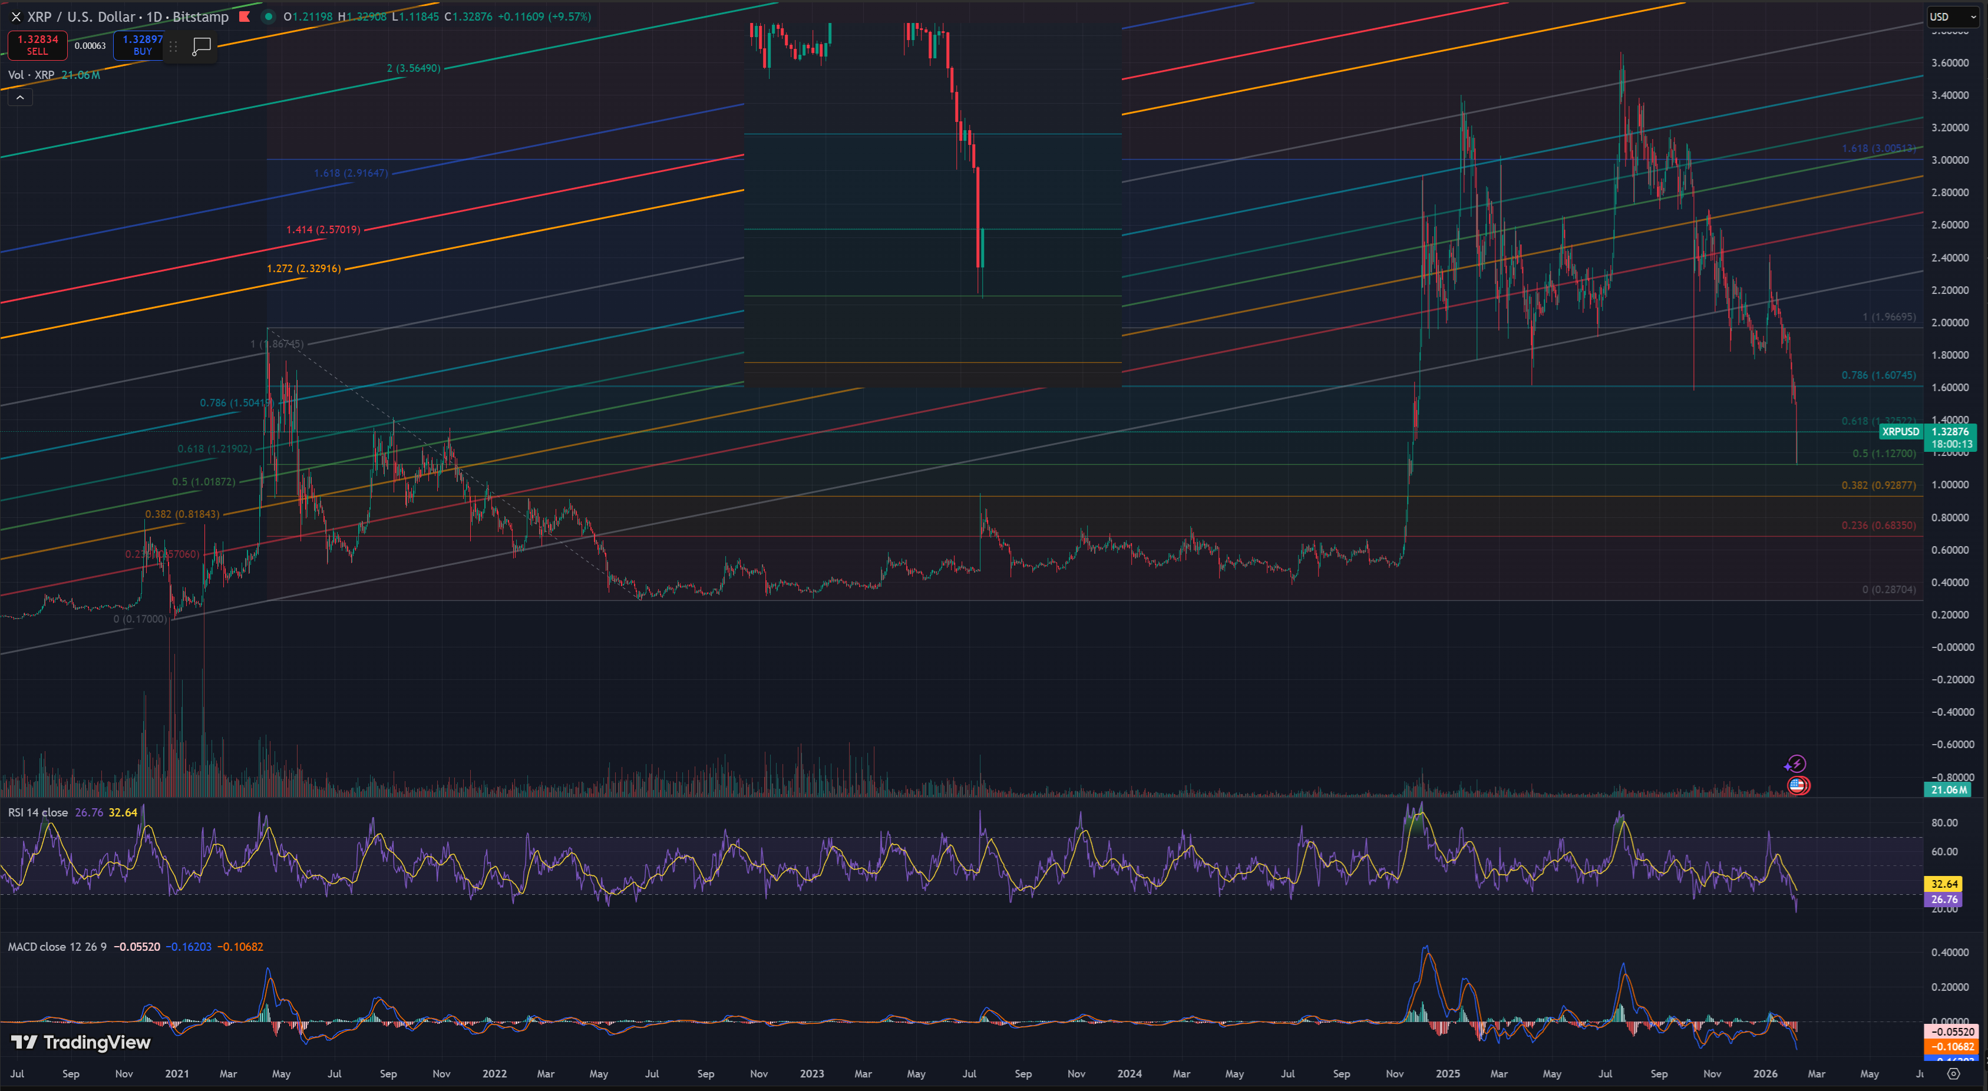The height and width of the screenshot is (1091, 1988).
Task: Click the comment speech bubble tool icon
Action: coord(202,47)
